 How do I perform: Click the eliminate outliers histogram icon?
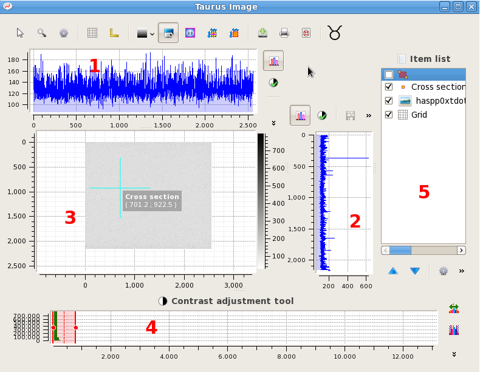point(454,330)
